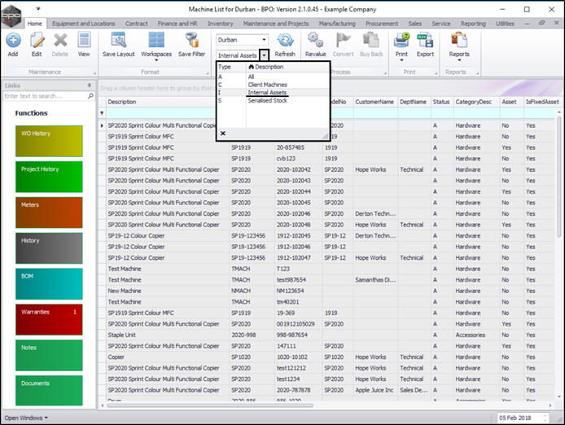Sort by the CategoryDesc column header
565x425 pixels.
[473, 102]
